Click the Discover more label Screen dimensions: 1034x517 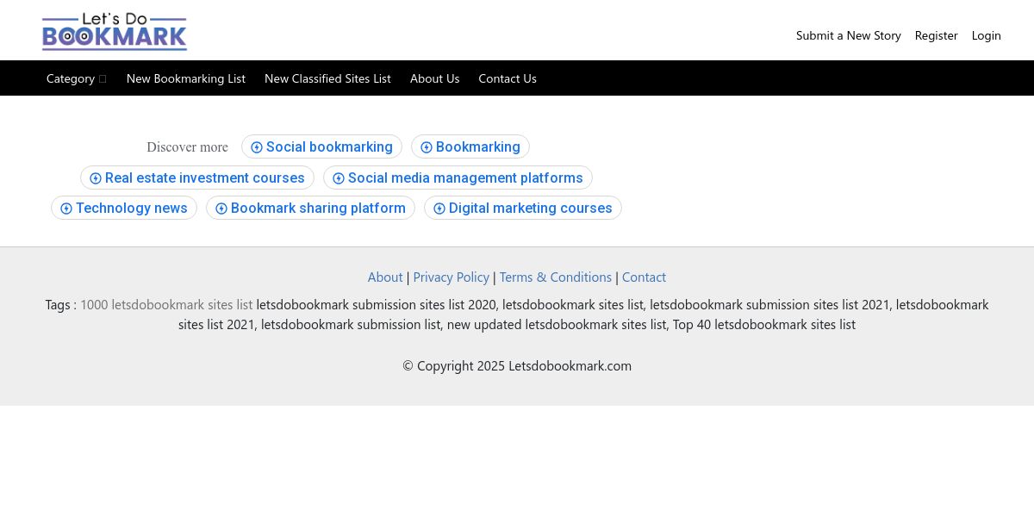187,147
